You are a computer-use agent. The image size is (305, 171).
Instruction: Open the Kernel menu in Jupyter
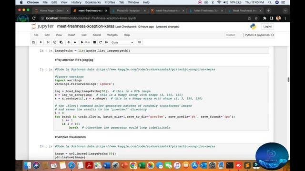pos(97,35)
